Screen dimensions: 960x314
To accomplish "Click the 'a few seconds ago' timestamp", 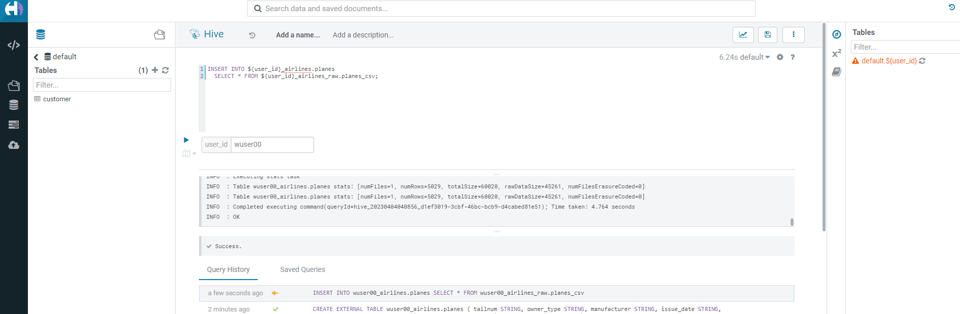I will tap(235, 293).
